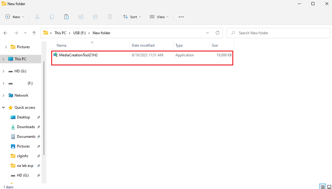The width and height of the screenshot is (332, 189).
Task: Click the Documents icon in Quick access
Action: coord(13,137)
